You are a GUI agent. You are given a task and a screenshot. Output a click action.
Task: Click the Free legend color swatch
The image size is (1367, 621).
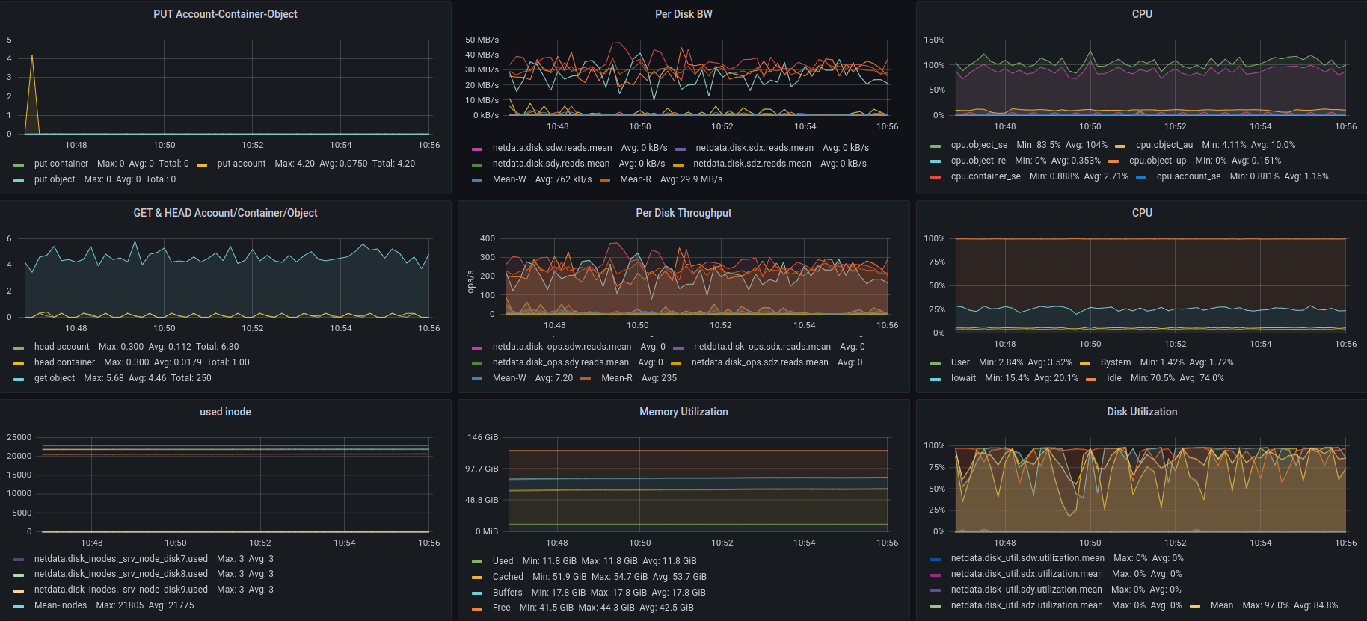(x=477, y=608)
